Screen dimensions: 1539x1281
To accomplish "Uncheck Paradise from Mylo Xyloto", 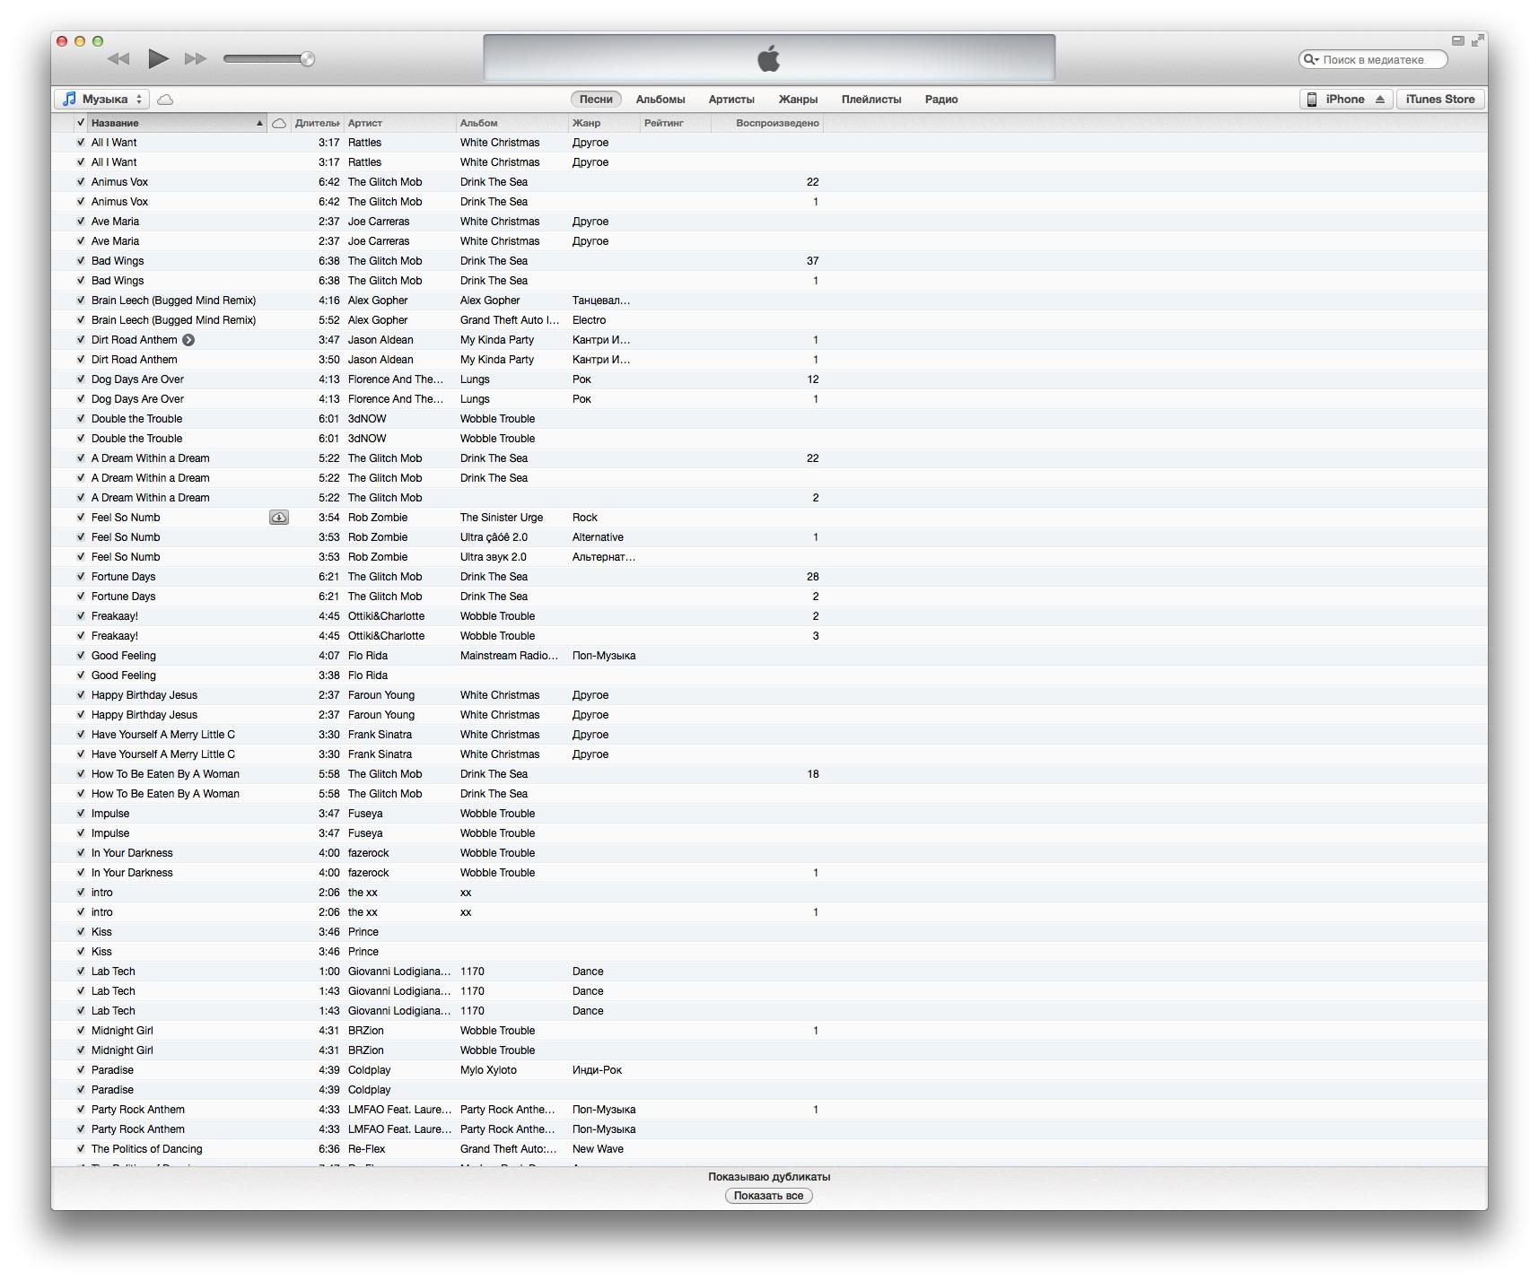I will click(81, 1070).
